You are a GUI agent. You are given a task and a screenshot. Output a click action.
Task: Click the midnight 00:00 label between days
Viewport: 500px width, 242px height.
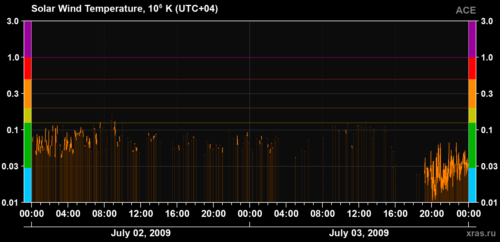250,214
